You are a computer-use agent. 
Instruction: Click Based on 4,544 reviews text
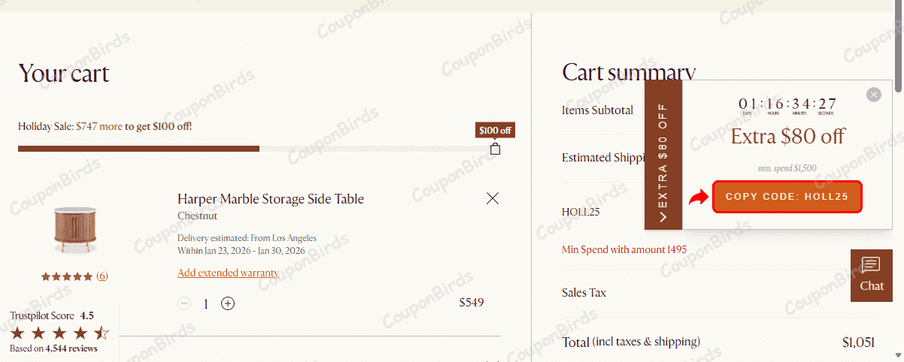tap(53, 348)
